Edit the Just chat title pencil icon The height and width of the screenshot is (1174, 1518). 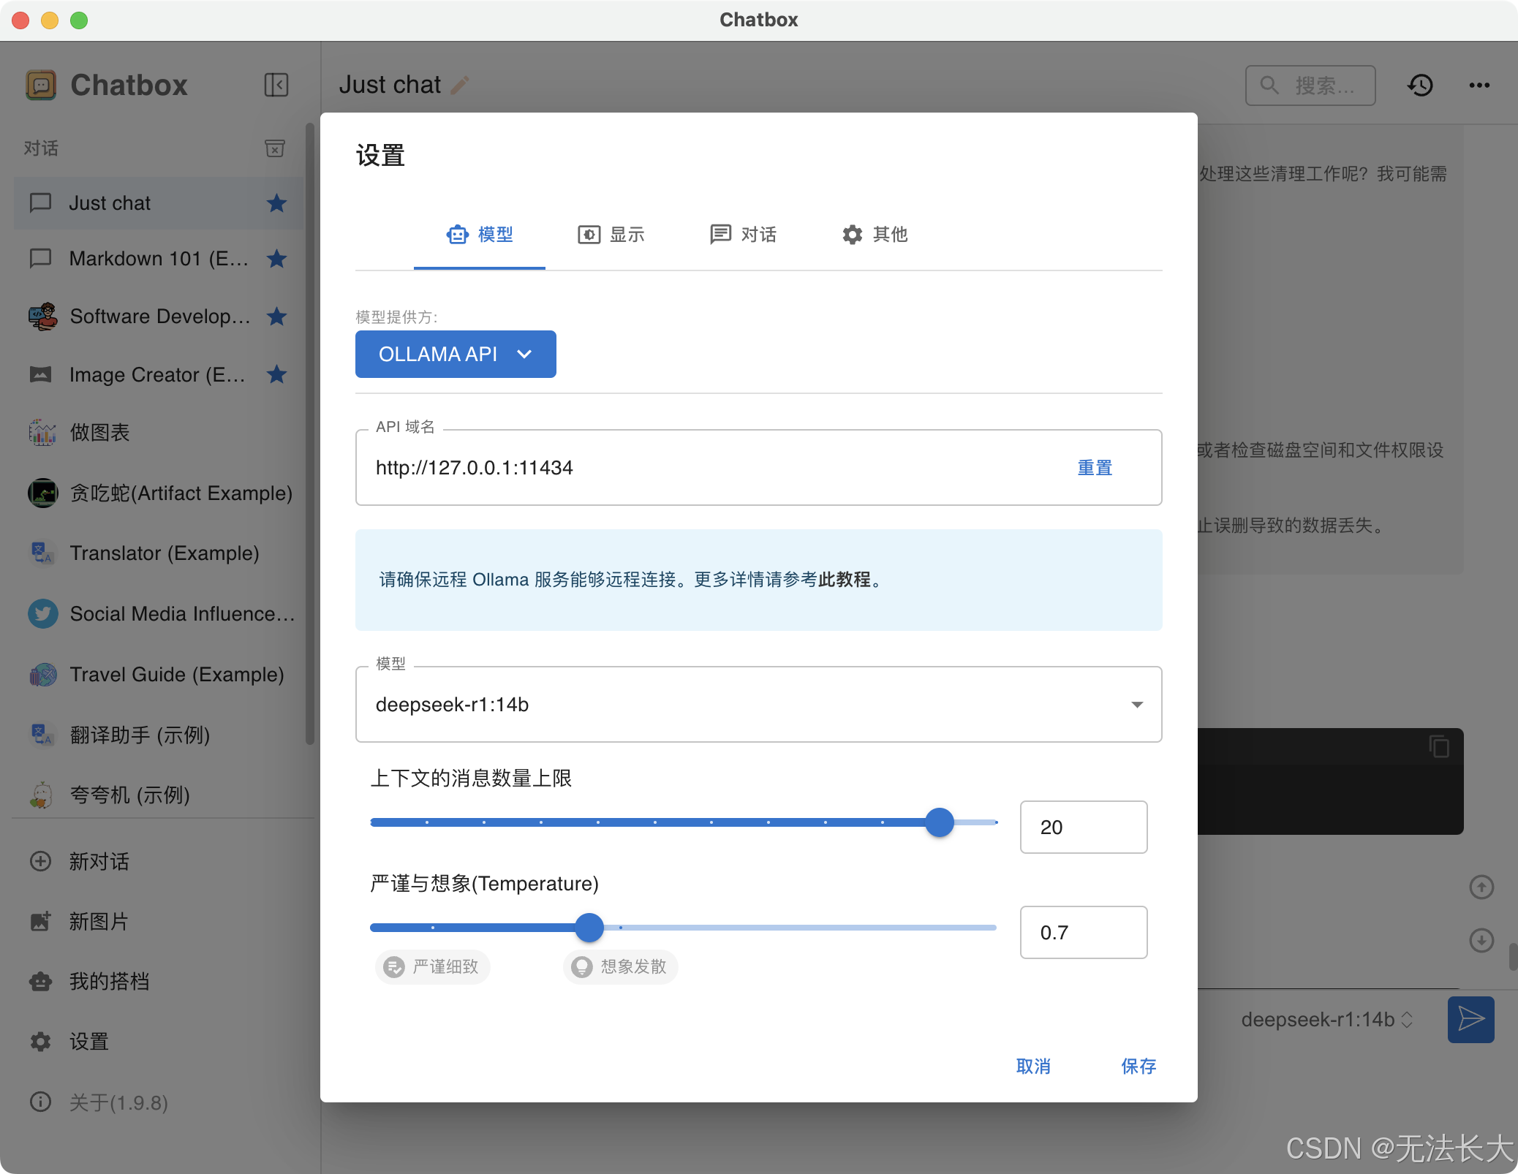point(460,86)
